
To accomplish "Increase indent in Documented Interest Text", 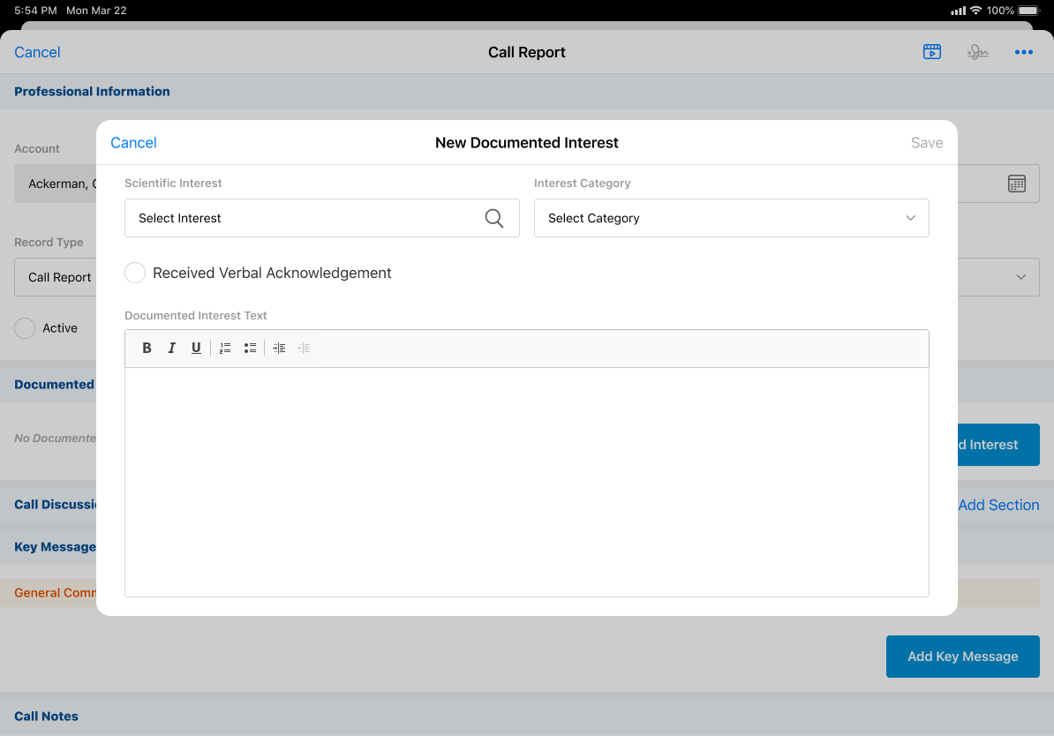I will point(279,348).
